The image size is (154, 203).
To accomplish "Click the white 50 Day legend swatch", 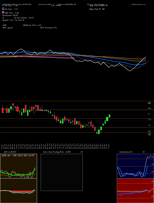I will (3, 9).
